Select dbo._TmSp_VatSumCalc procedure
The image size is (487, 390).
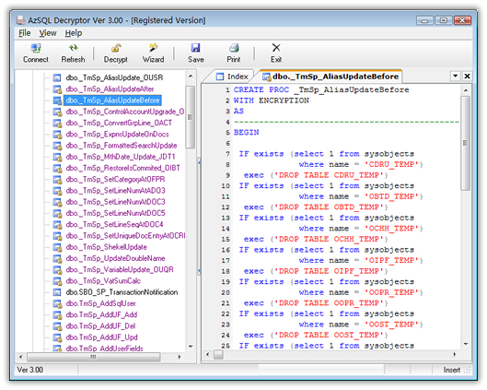click(103, 281)
